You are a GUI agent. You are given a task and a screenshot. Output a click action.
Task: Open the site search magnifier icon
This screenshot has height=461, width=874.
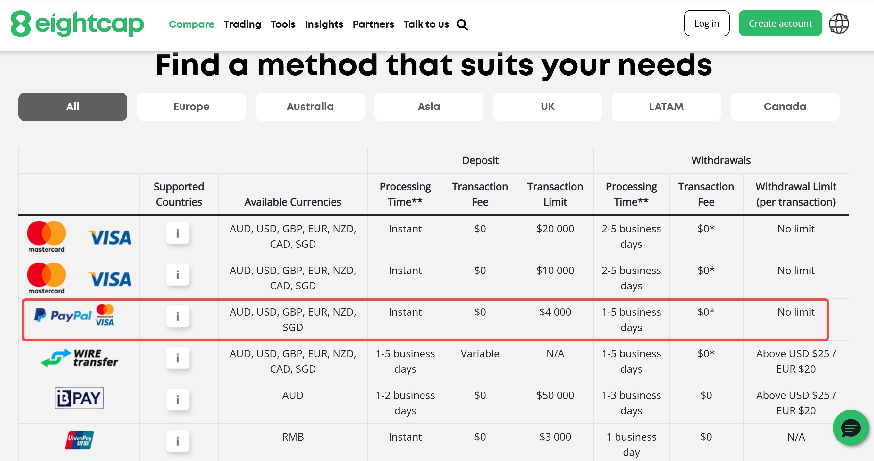click(x=462, y=25)
